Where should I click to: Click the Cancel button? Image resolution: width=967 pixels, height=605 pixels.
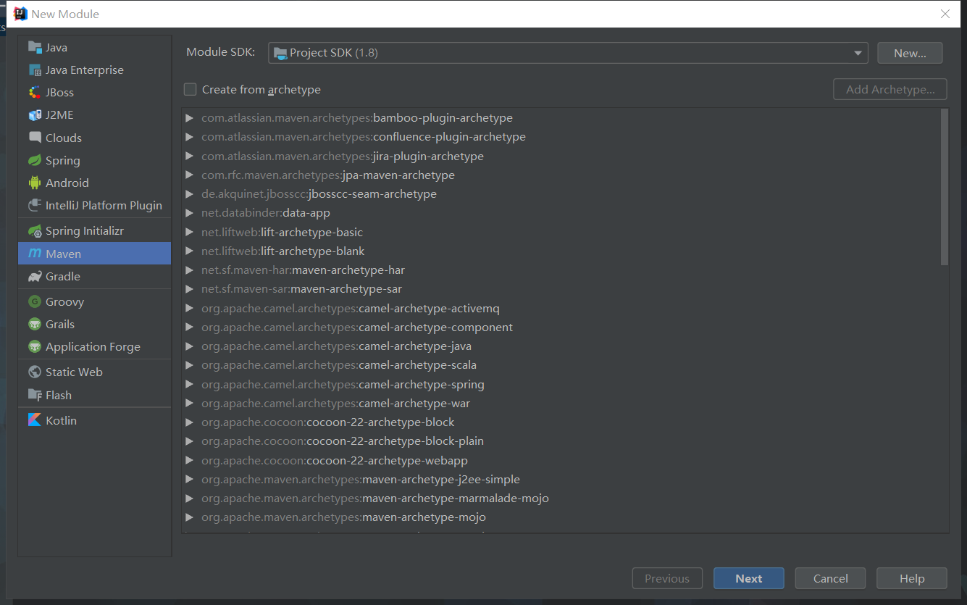coord(830,578)
